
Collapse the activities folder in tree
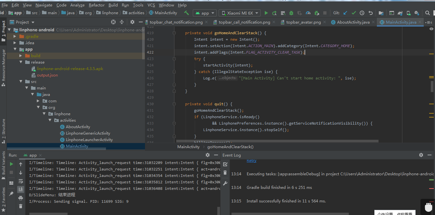pyautogui.click(x=50, y=120)
